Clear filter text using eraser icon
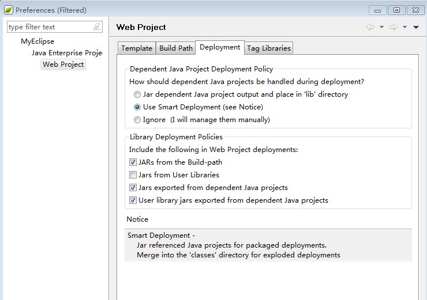427x300 pixels. pos(97,26)
